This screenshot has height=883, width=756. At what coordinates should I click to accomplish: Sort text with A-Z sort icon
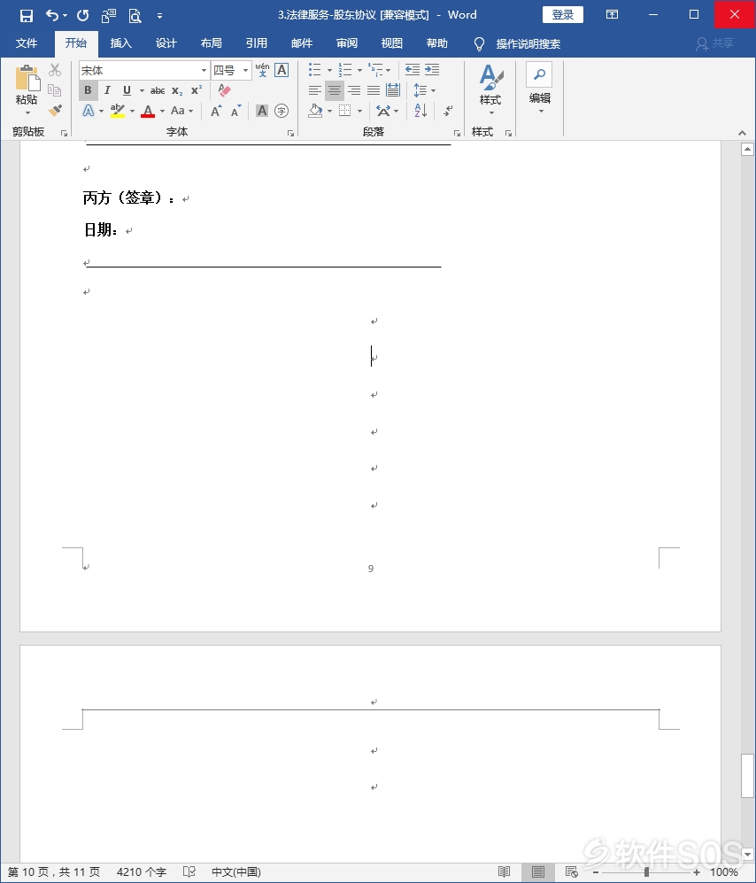420,111
